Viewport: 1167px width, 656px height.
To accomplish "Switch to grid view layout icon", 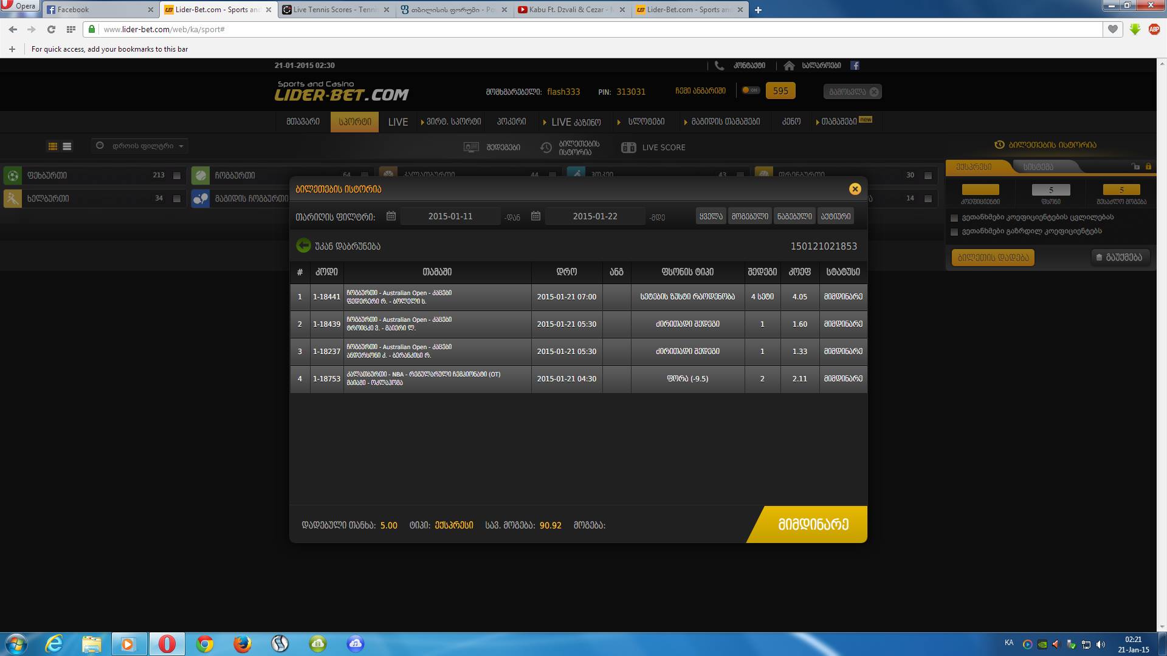I will 53,146.
